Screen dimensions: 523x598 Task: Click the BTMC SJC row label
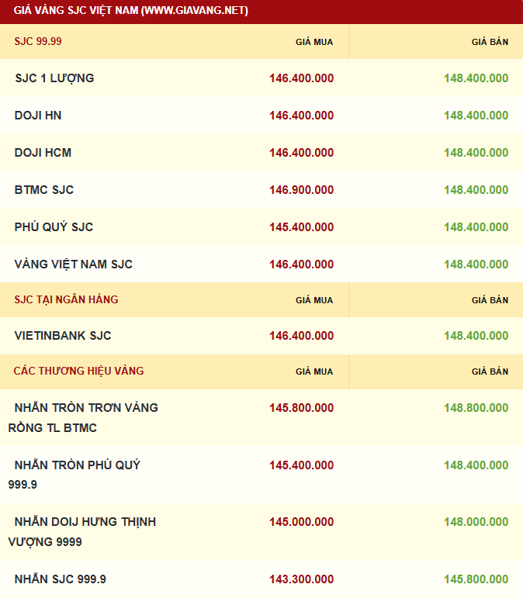44,190
